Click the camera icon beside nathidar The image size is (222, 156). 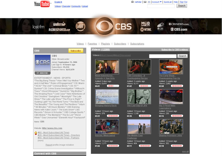click(x=132, y=2)
